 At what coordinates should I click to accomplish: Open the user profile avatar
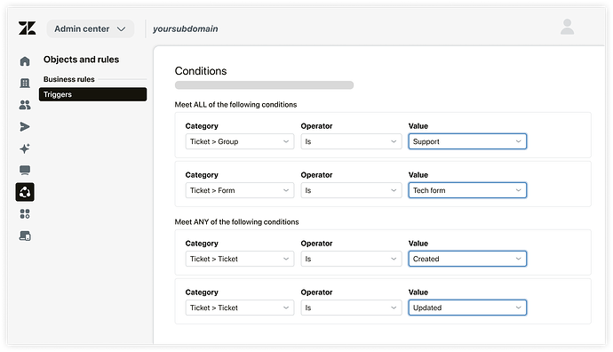click(568, 27)
